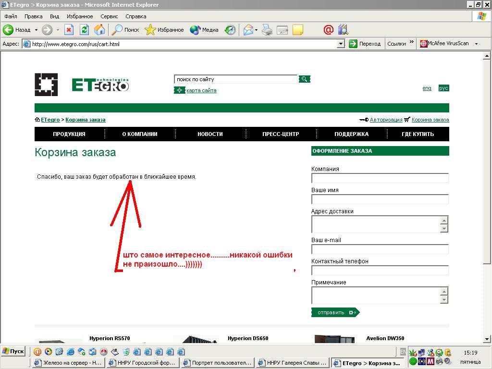This screenshot has height=369, width=492.
Task: Open the History clock icon in the toolbar
Action: pos(230,30)
